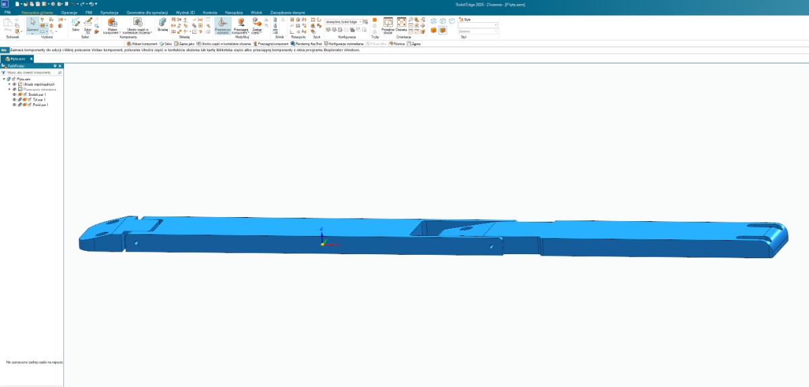The height and width of the screenshot is (387, 809).
Task: Collapse the Płyta.asm root node
Action: click(x=4, y=79)
